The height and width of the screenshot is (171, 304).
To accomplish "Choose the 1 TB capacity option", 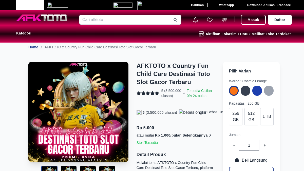I will 267,117.
